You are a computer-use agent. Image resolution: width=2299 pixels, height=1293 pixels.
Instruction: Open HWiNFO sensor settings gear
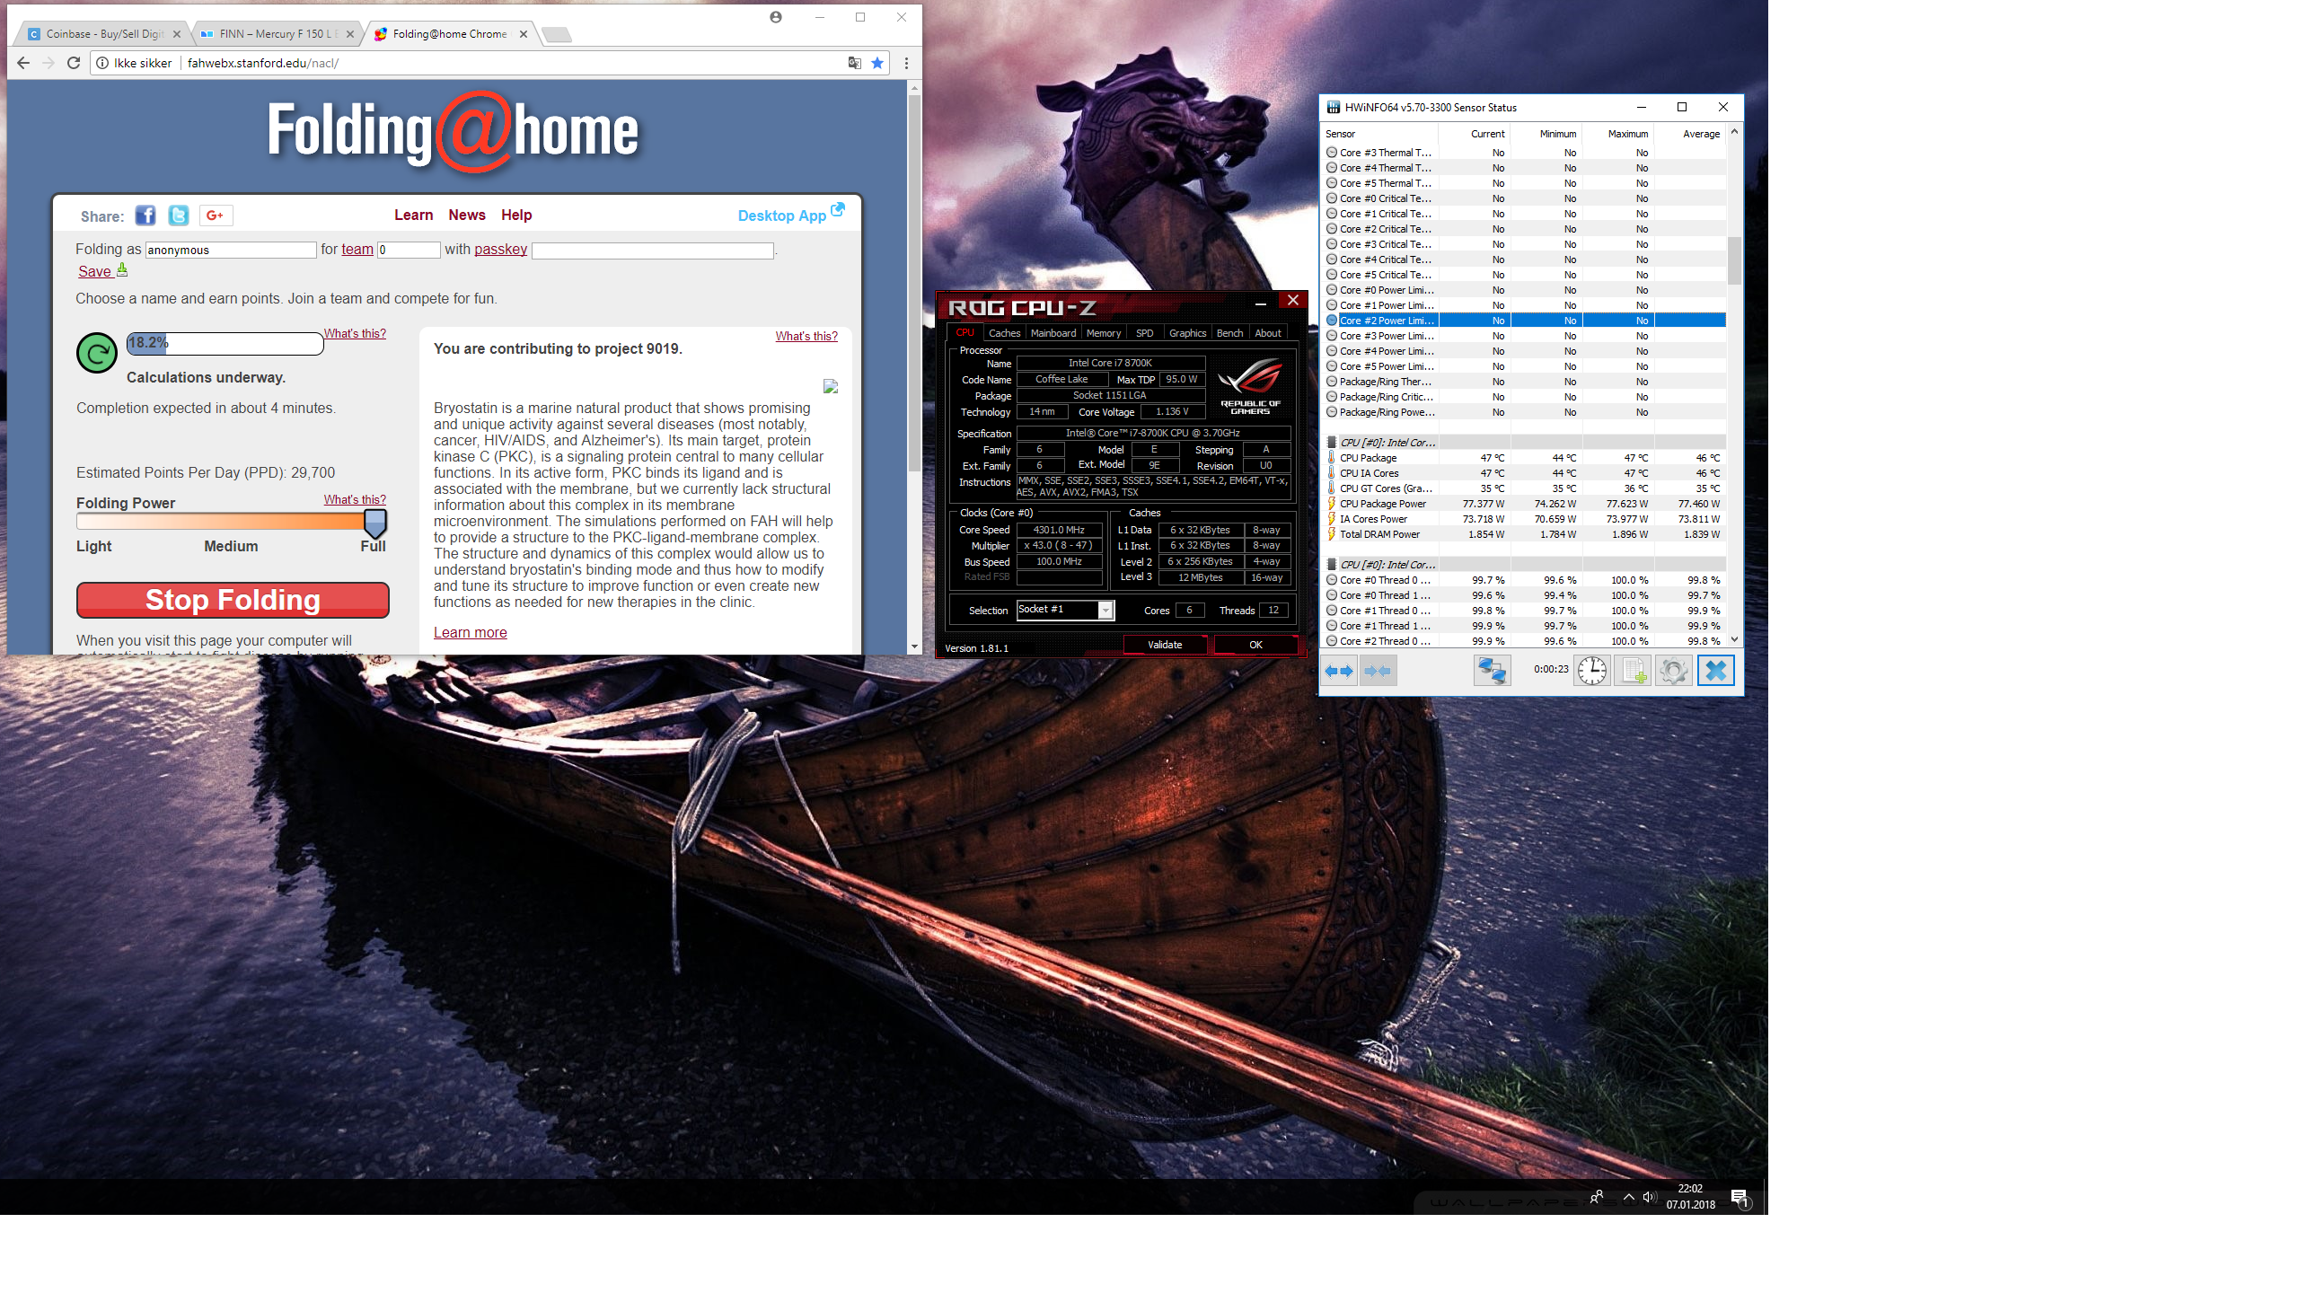(x=1673, y=671)
